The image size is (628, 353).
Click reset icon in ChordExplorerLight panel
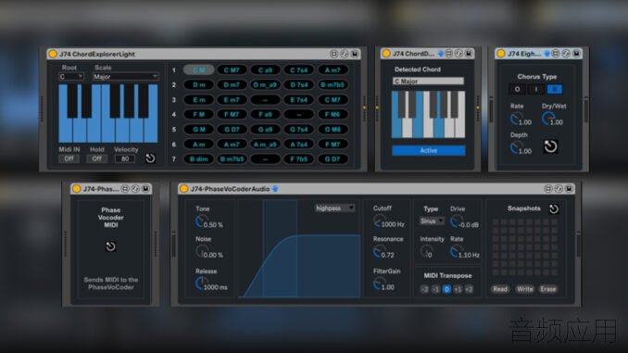150,158
